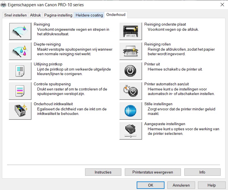Start the Reiniging print head cleaning icon

20,31
